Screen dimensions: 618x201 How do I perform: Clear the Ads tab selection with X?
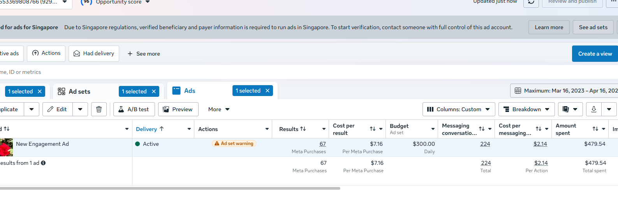click(268, 91)
